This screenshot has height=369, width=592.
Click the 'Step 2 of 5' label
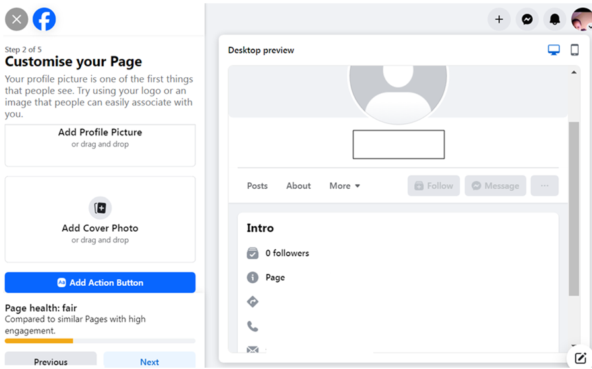coord(23,50)
